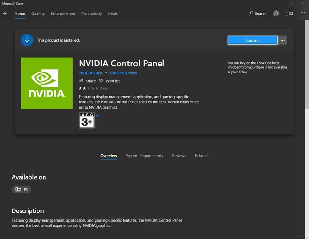Viewport: 309px width, 239px height.
Task: View the Reviews tab
Action: tap(179, 156)
